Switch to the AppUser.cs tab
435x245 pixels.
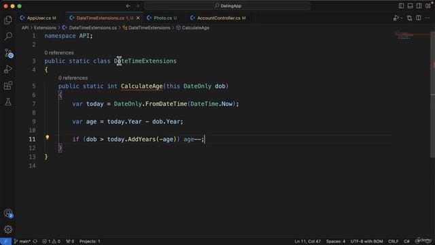click(x=39, y=18)
